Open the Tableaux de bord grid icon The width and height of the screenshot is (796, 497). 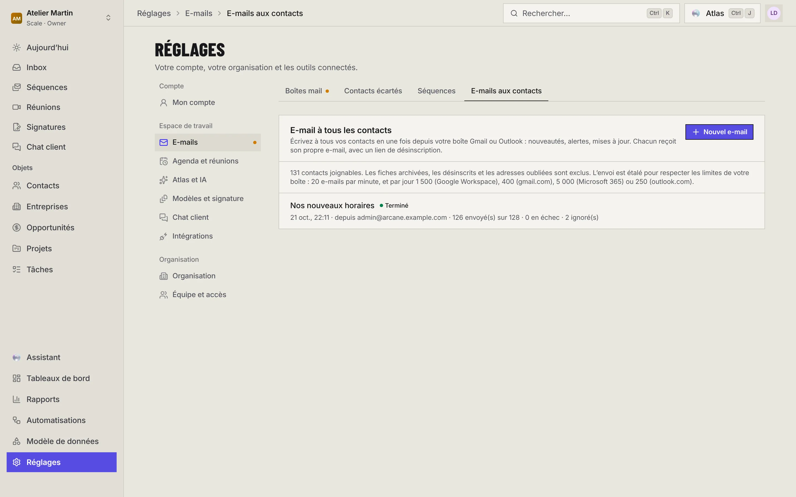pyautogui.click(x=17, y=378)
